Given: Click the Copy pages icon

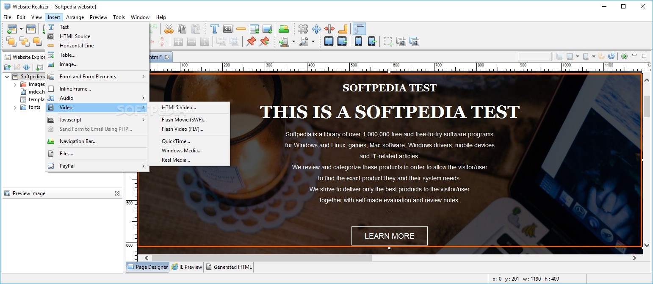Looking at the screenshot, I should (182, 29).
